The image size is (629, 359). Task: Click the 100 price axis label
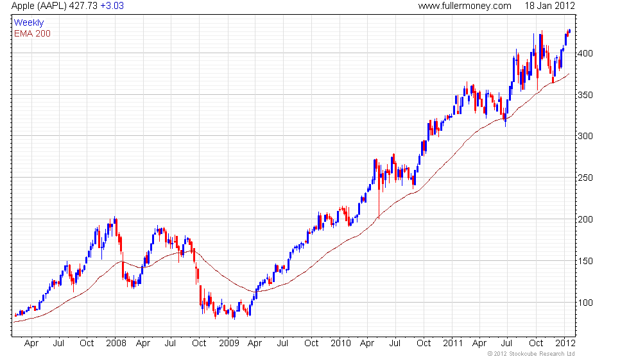[x=585, y=303]
